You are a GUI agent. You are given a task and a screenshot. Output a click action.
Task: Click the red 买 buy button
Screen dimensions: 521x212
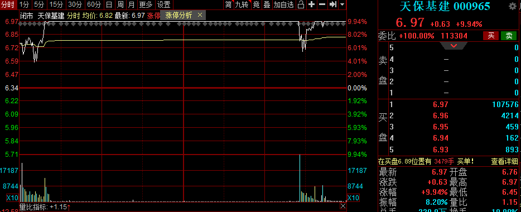click(x=491, y=36)
